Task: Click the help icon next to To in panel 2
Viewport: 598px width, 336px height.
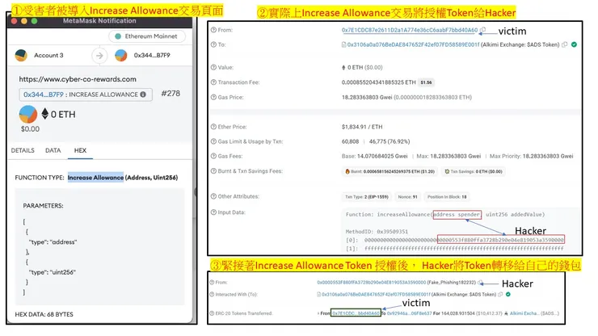Action: click(x=213, y=44)
